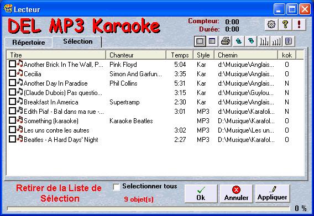The image size is (314, 216).
Task: Click the blue book info icon
Action: coord(289,41)
